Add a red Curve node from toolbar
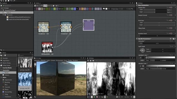Viewport: 177px width, 99px height. (90, 9)
